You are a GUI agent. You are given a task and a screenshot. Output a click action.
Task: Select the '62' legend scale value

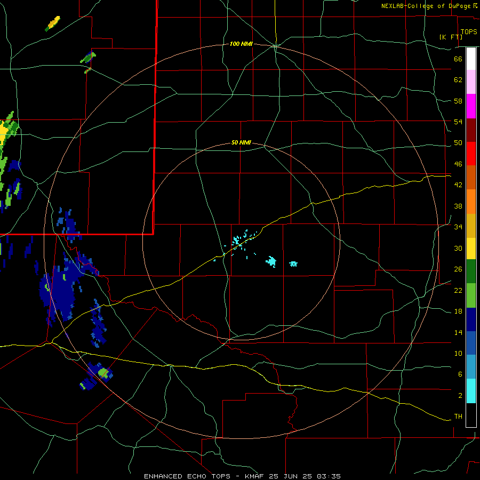(458, 80)
